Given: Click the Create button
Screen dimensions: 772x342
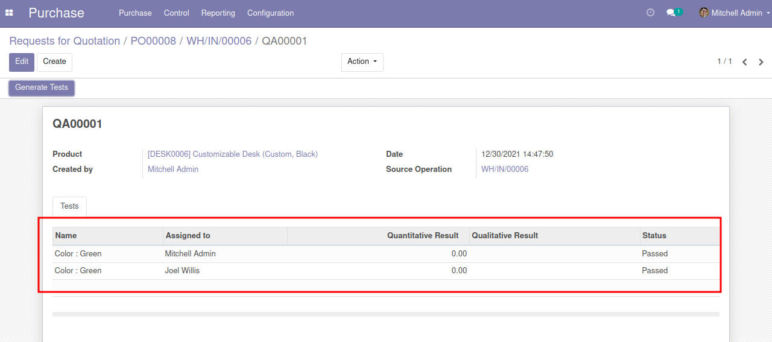Looking at the screenshot, I should click(x=54, y=62).
